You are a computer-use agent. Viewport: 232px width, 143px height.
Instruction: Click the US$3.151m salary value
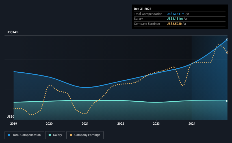pyautogui.click(x=175, y=19)
